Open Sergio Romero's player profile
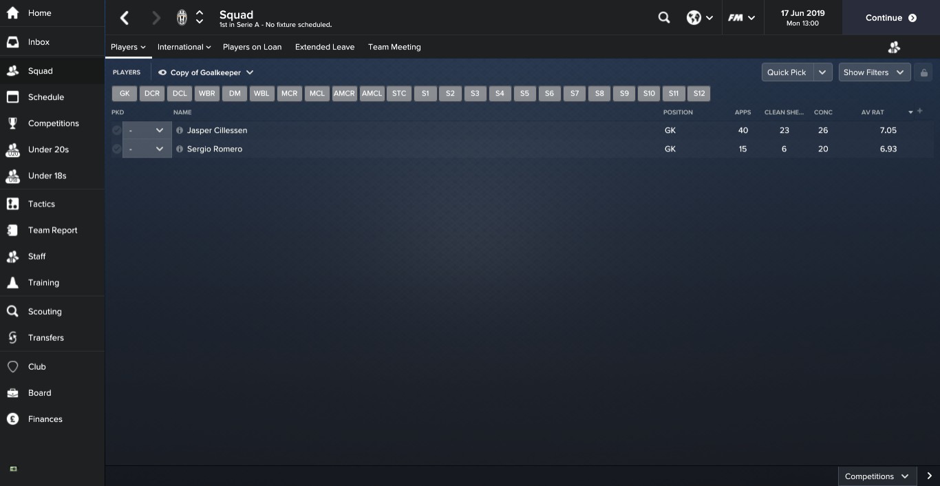Viewport: 940px width, 486px height. pos(215,149)
